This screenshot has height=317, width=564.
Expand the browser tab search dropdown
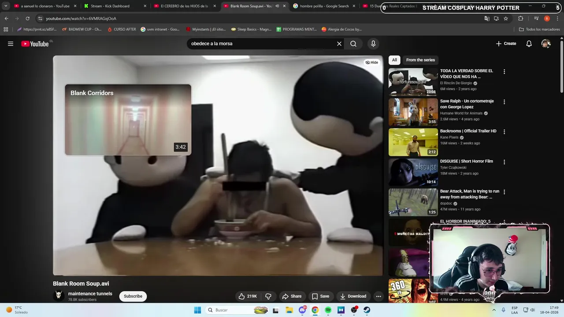coord(6,6)
